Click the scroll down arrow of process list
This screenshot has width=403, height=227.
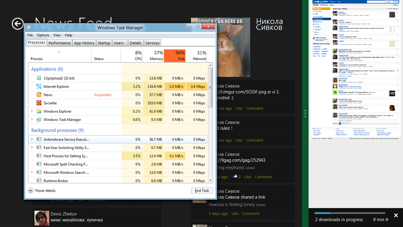210,181
